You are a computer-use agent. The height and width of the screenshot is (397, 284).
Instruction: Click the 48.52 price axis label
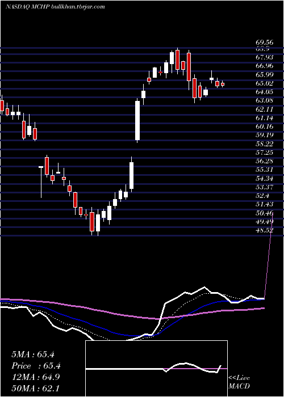coord(265,230)
